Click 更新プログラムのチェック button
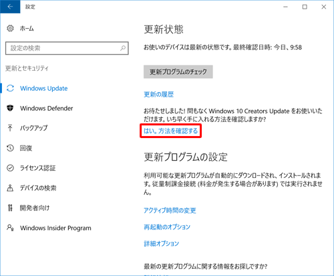 click(x=178, y=72)
